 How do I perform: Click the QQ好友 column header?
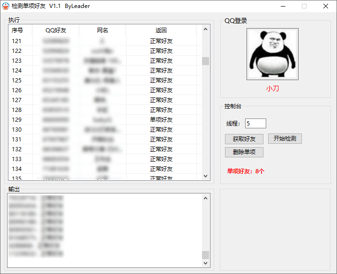click(56, 30)
